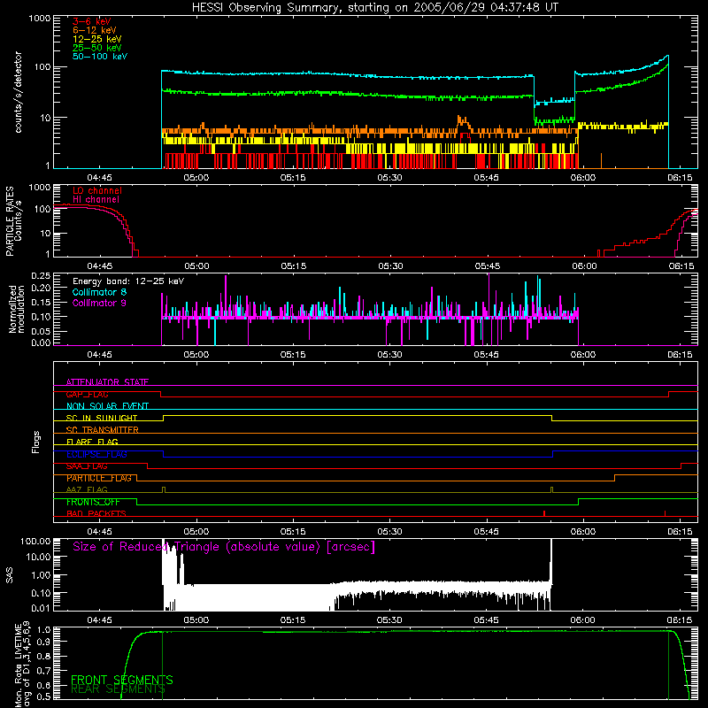Click the SAA_FLAG label
The width and height of the screenshot is (708, 708).
87,466
